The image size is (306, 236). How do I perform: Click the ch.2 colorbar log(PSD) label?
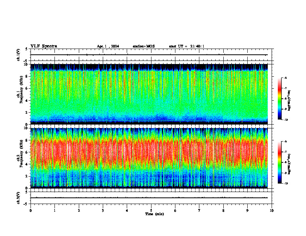289,164
